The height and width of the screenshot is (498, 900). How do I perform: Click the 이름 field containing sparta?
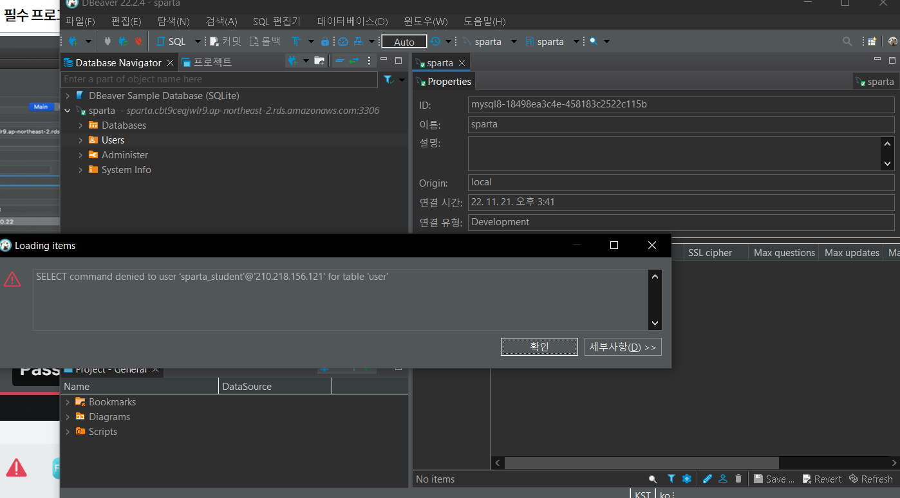coord(681,124)
